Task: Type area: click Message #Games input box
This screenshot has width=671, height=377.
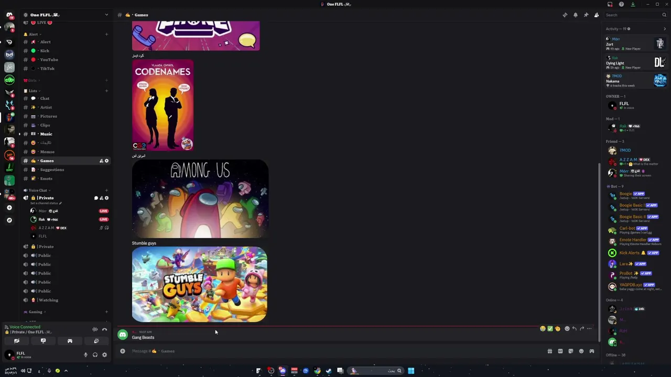Action: tap(335, 351)
